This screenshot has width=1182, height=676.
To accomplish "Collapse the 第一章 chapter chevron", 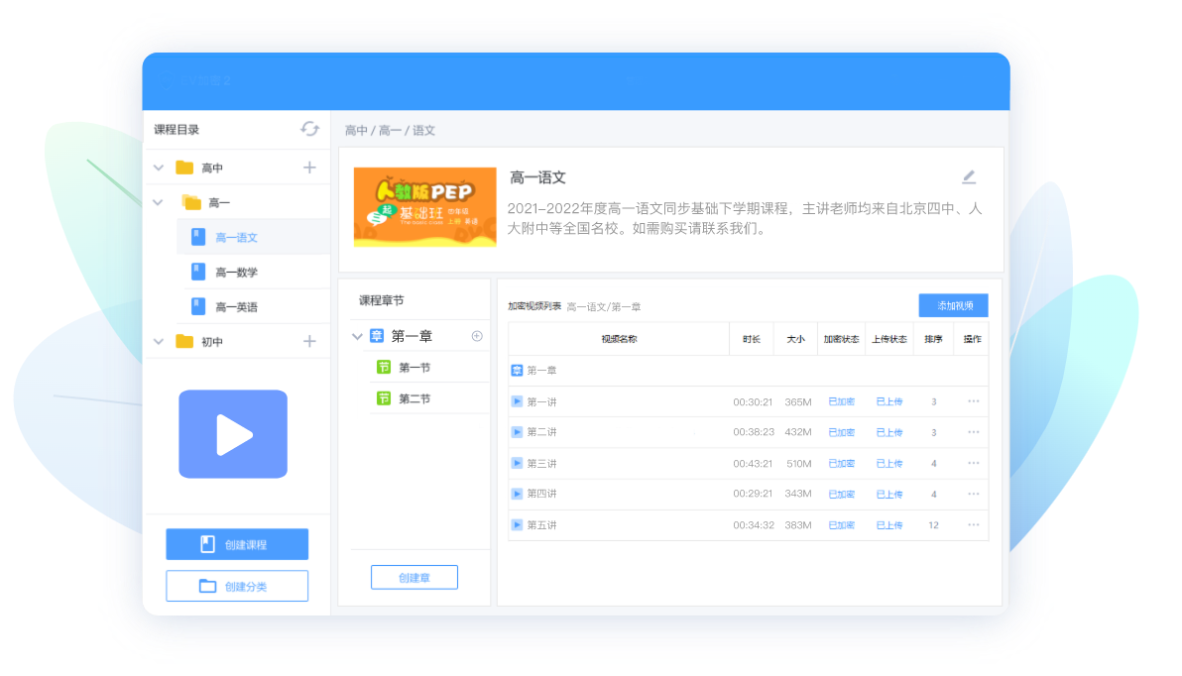I will (x=357, y=336).
